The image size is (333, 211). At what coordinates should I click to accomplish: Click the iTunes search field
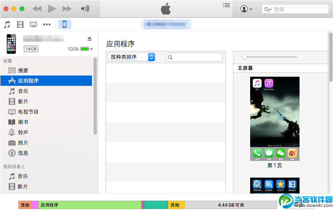point(296,9)
